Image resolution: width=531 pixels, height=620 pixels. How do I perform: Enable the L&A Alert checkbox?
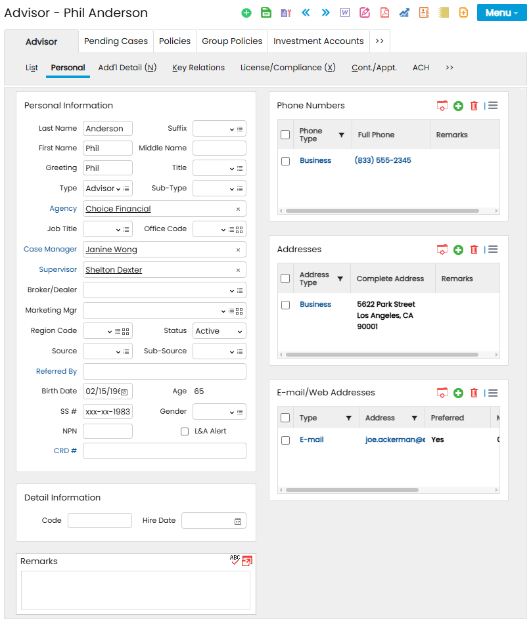pyautogui.click(x=185, y=432)
